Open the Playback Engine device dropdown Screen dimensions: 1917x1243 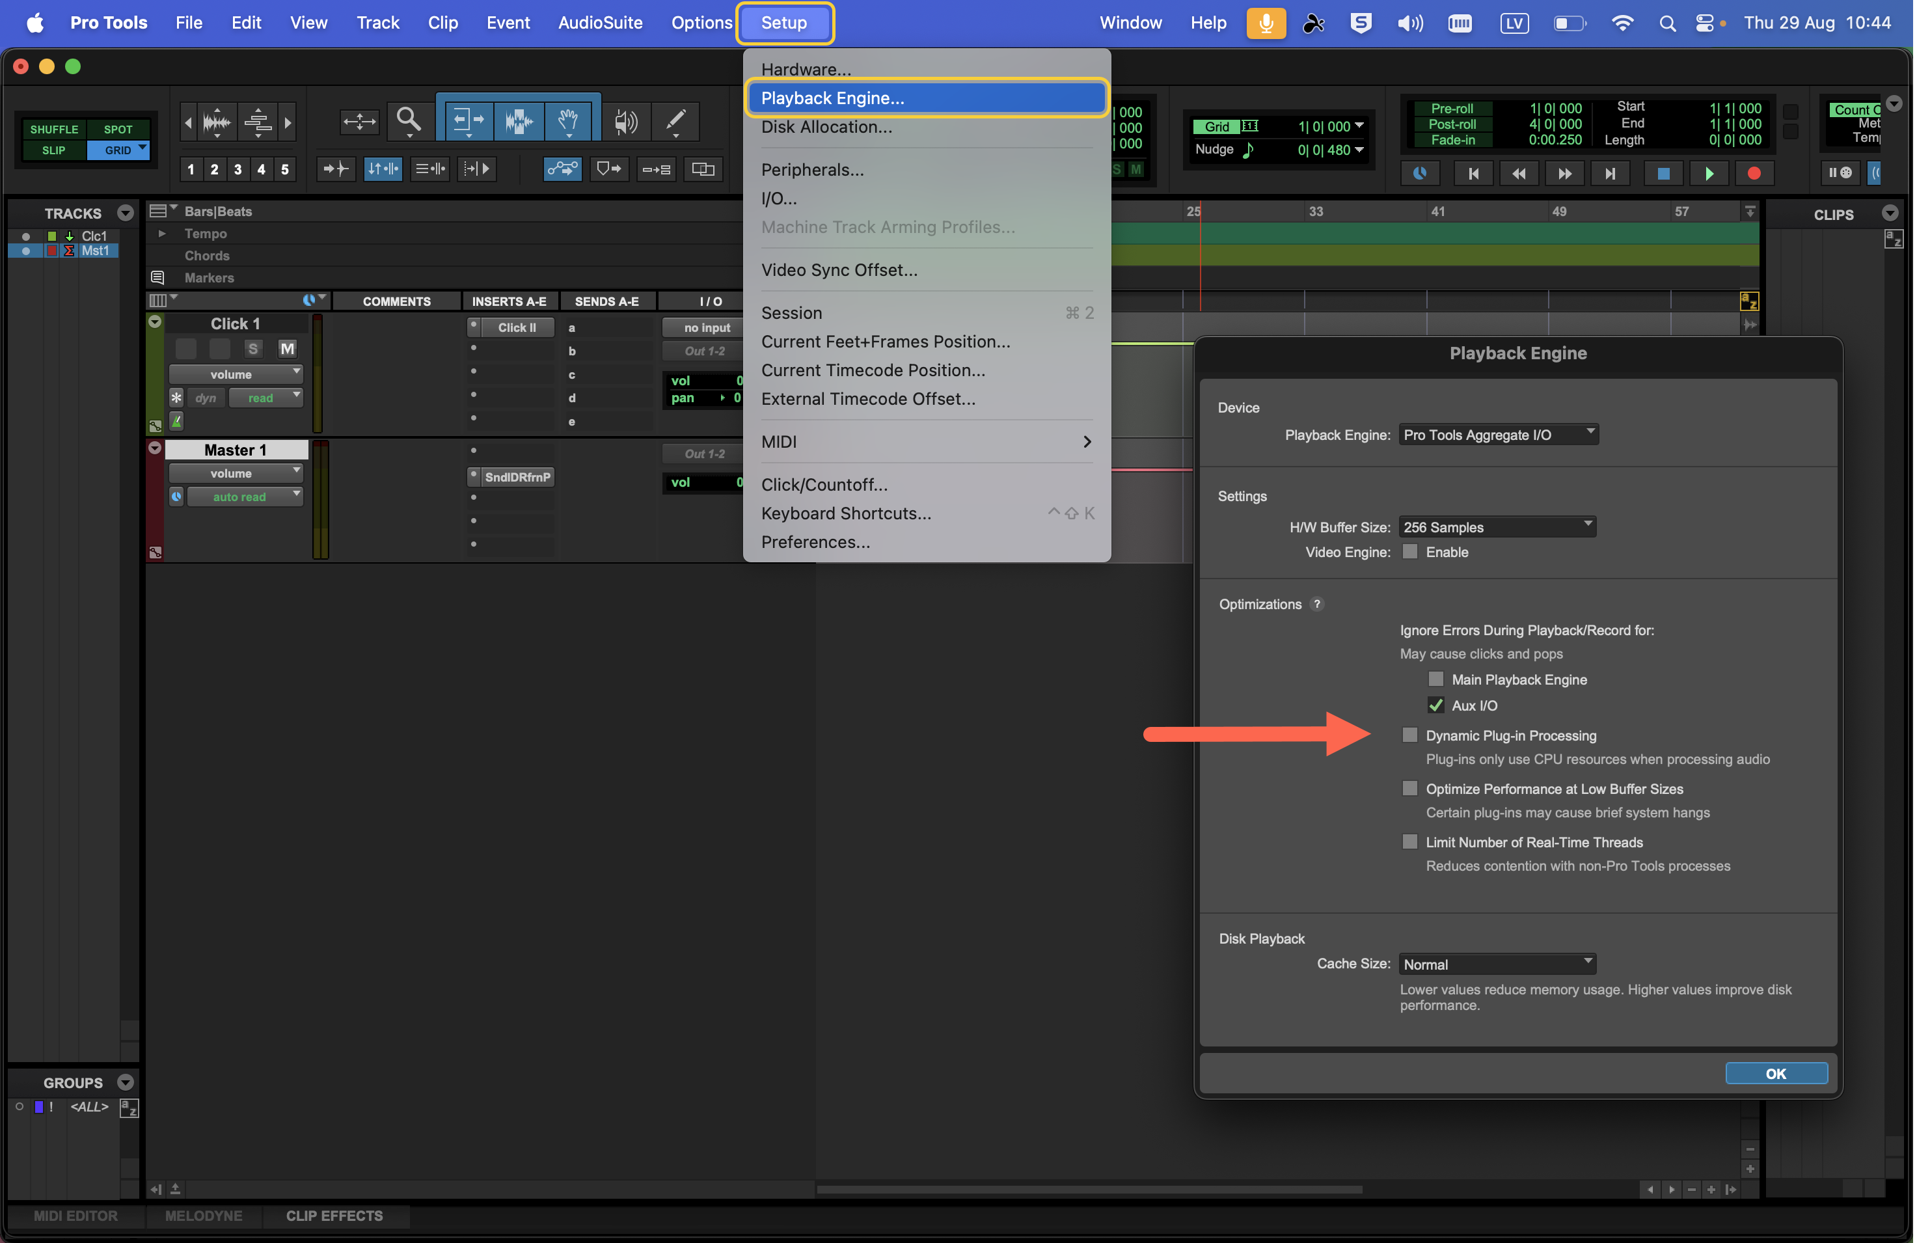point(1498,434)
